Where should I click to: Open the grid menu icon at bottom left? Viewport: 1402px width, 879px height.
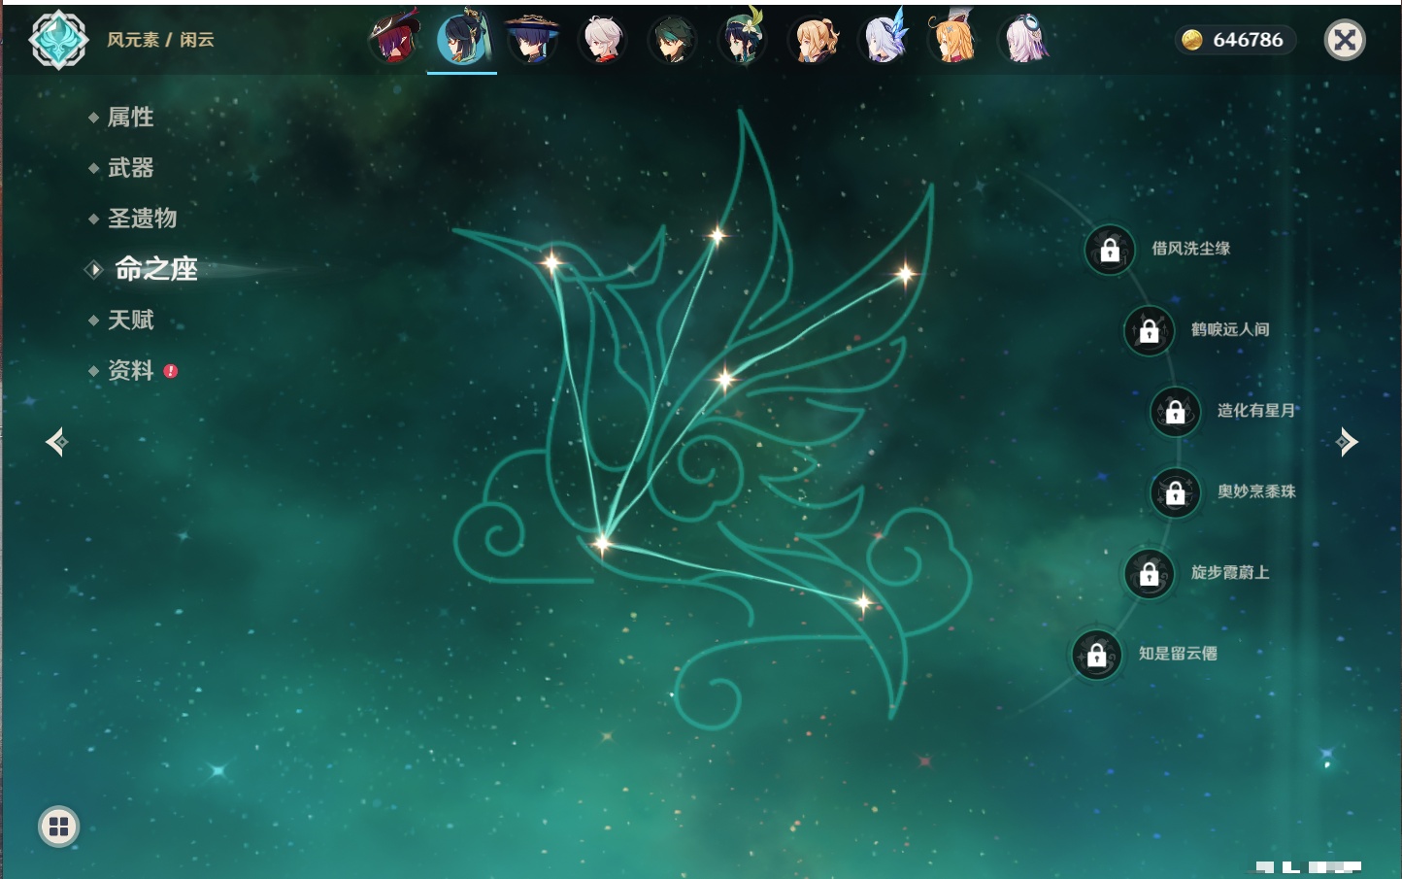click(58, 827)
